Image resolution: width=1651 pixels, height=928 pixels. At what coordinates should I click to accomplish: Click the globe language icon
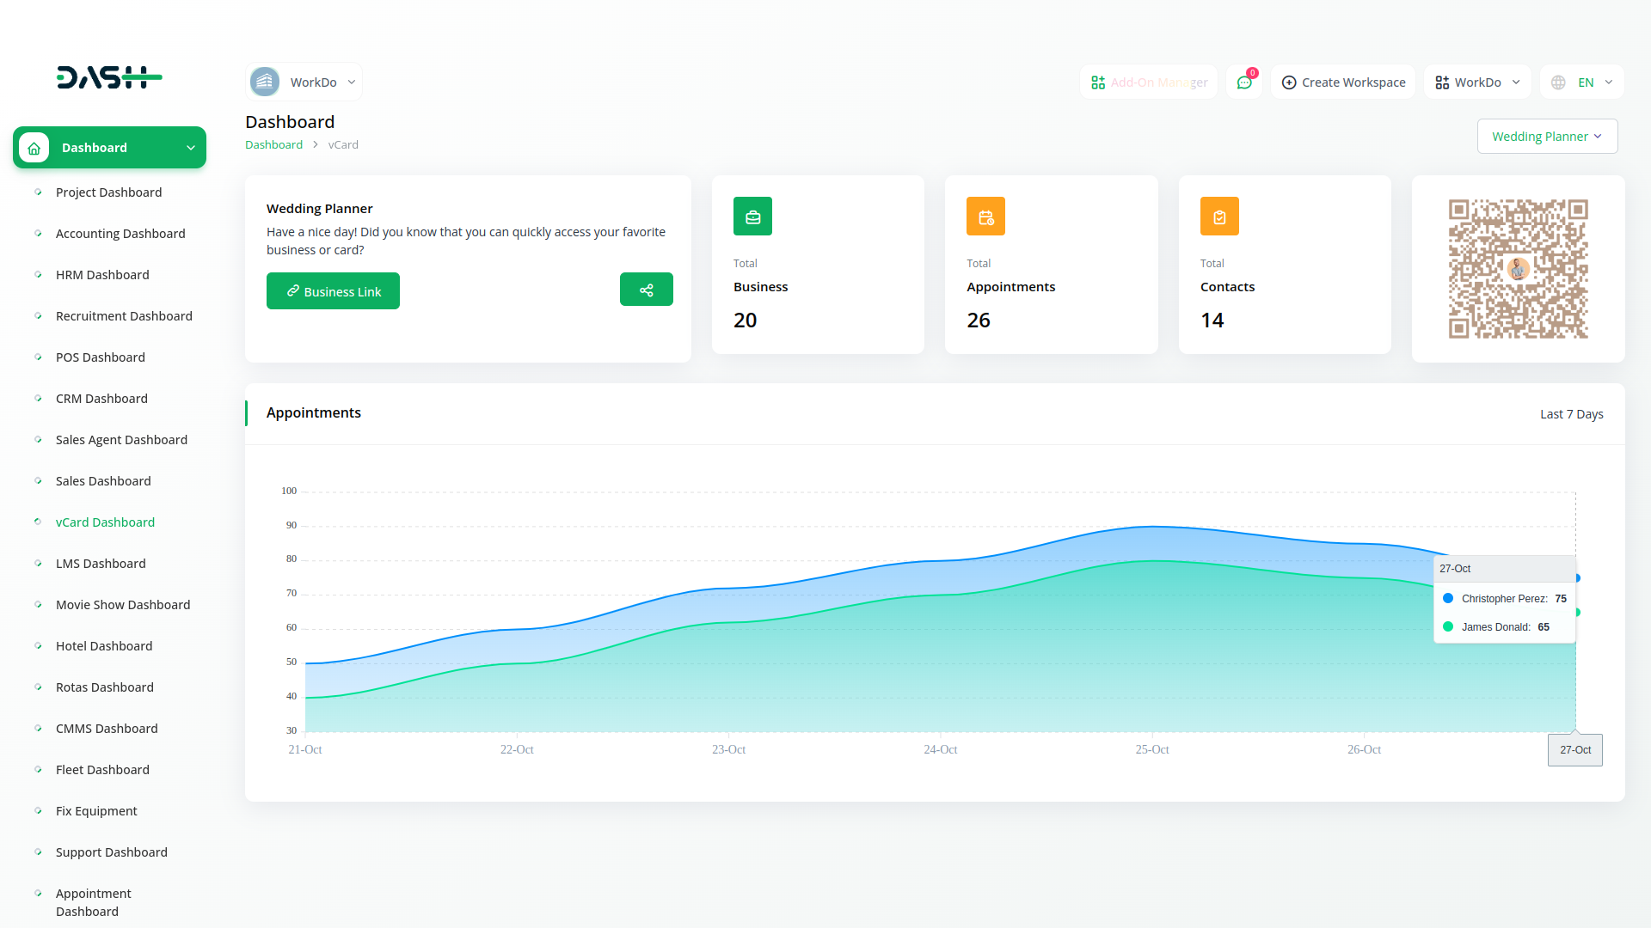coord(1558,82)
